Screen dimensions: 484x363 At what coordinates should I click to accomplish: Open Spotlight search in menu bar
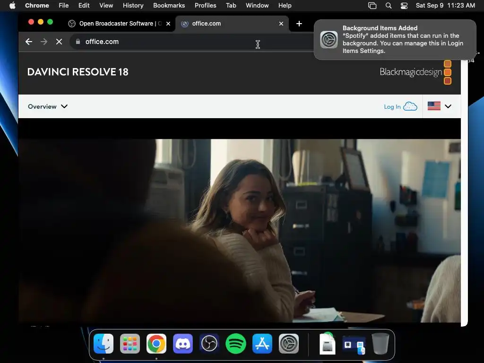[389, 6]
